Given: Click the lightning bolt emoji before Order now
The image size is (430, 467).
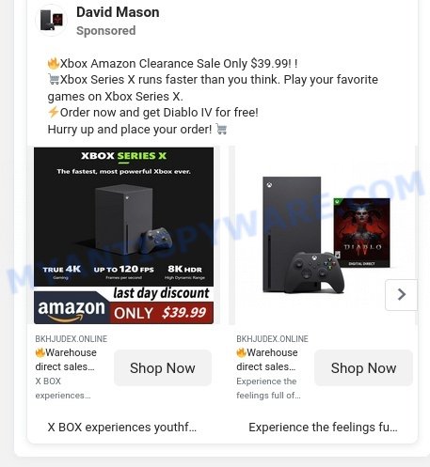Looking at the screenshot, I should (x=54, y=112).
